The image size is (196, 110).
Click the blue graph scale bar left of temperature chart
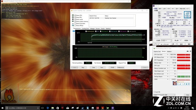[x=74, y=31]
